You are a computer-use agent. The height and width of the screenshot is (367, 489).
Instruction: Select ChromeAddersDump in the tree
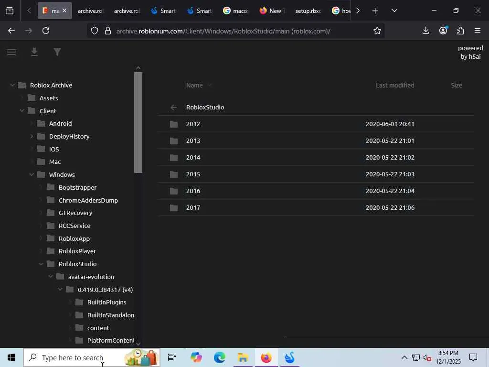[88, 200]
